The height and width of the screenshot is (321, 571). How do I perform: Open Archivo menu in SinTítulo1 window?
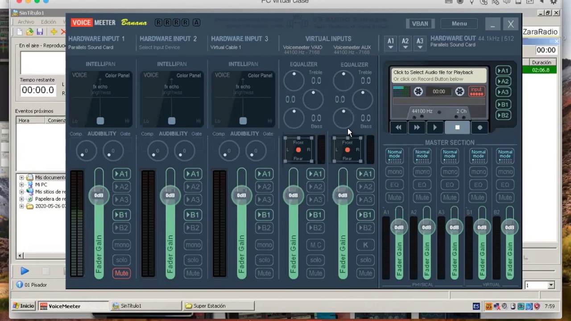click(26, 22)
